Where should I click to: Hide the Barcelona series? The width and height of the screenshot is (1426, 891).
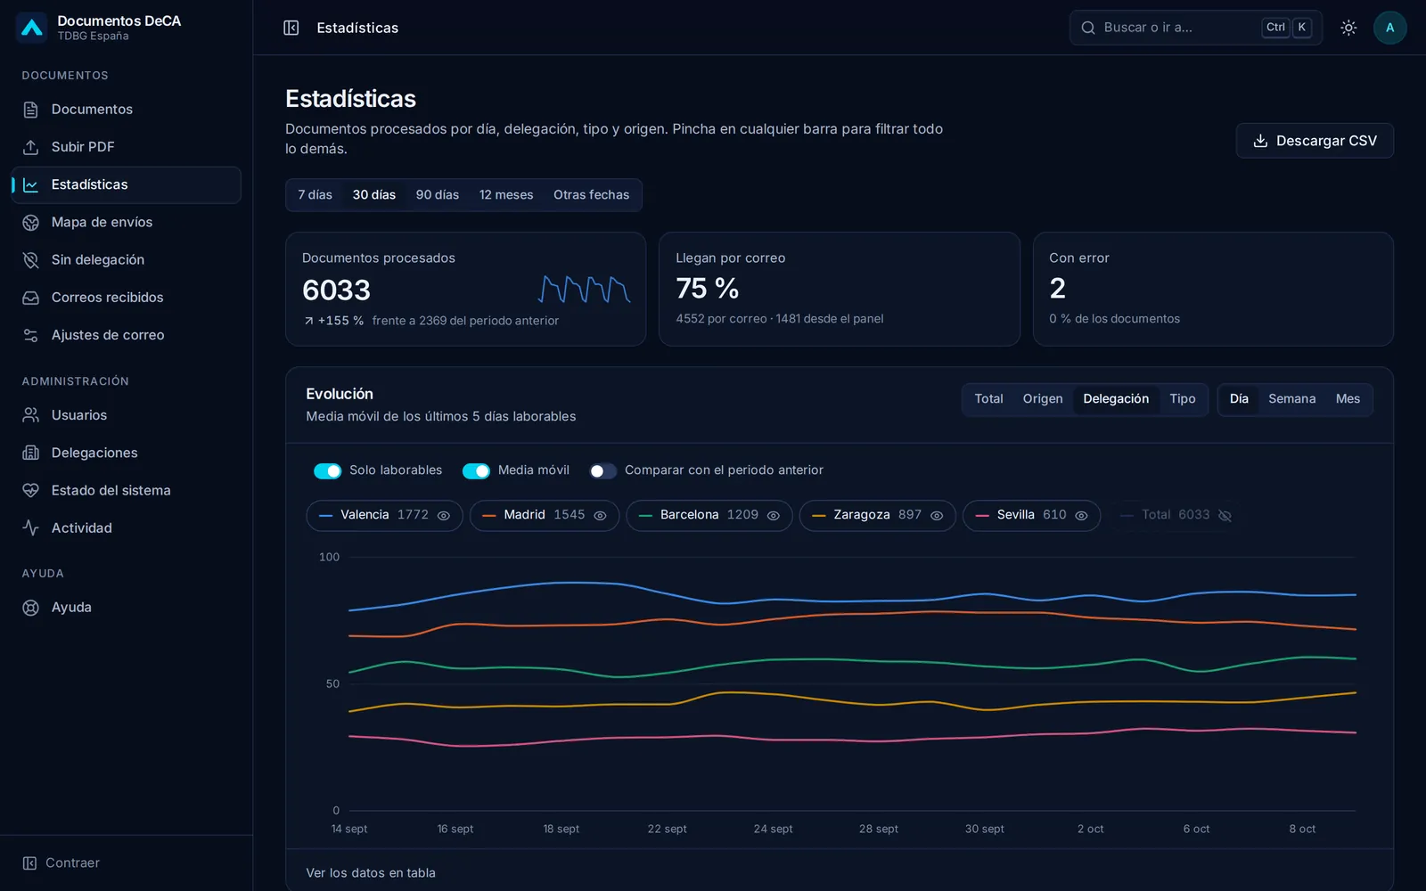[709, 515]
